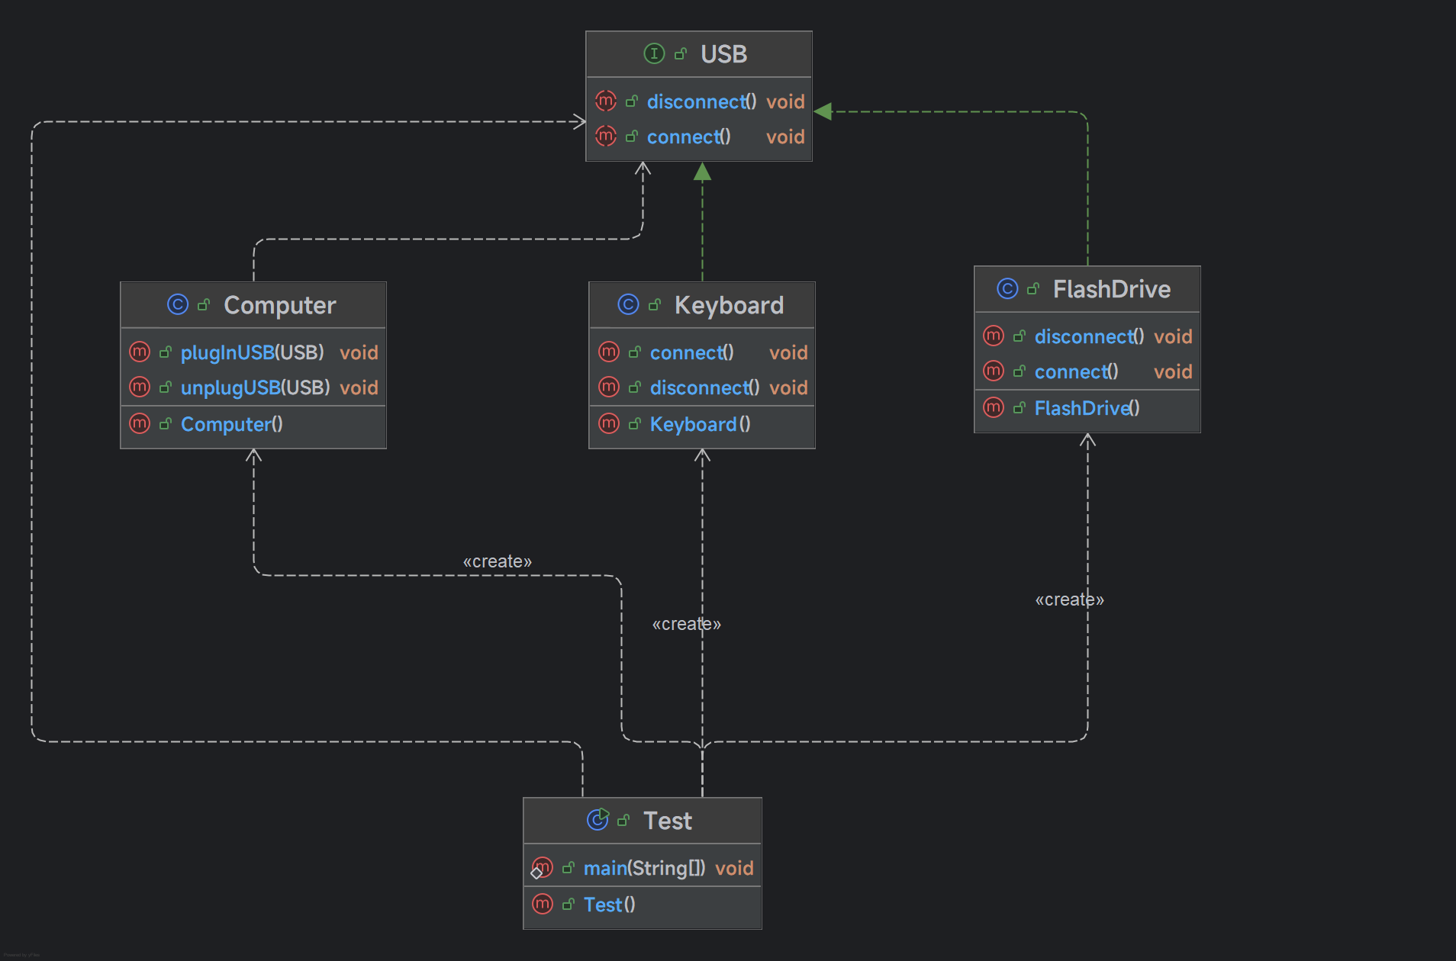Click the «create» label on FlashDrive edge
Screen dimensions: 1456x961
(x=1068, y=600)
